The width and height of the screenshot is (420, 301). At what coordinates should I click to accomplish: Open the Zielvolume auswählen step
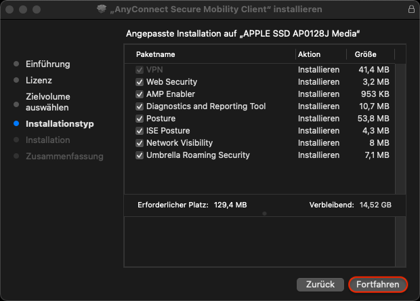point(48,102)
